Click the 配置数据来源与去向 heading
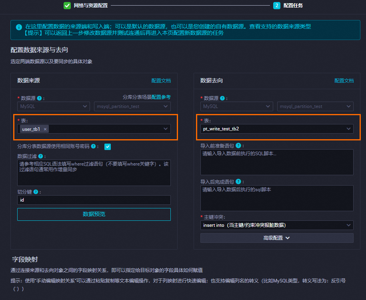Screen dimensions: 366x300 coord(39,50)
